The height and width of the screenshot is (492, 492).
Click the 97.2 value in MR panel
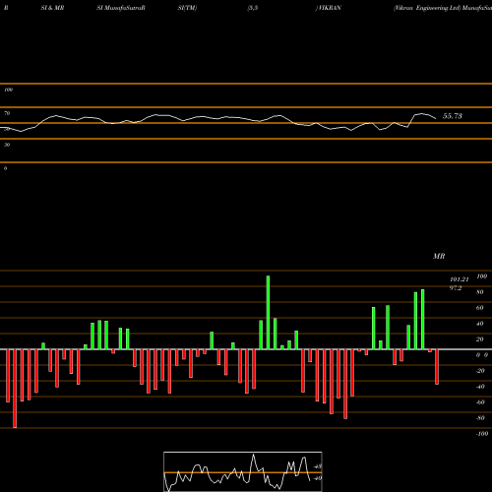pos(456,288)
